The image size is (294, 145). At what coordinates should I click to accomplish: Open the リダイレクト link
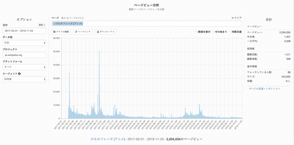point(273,89)
